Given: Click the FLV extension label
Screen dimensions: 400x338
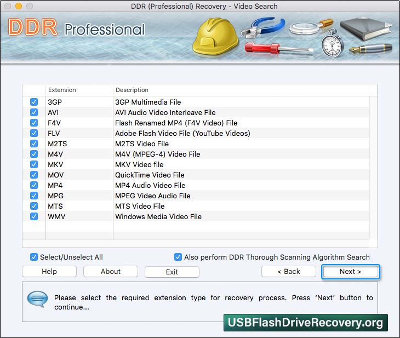Looking at the screenshot, I should (54, 134).
